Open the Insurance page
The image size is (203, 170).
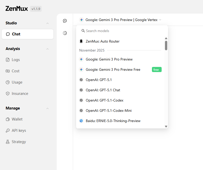click(x=20, y=94)
